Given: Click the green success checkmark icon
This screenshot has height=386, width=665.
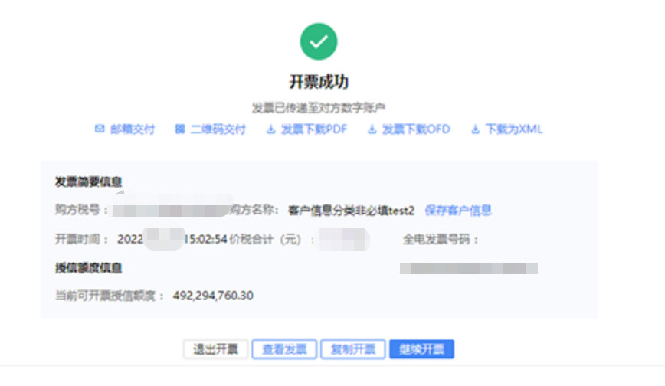Looking at the screenshot, I should click(319, 41).
